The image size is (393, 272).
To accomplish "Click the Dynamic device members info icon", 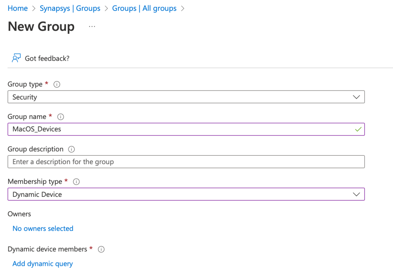I will click(x=101, y=249).
